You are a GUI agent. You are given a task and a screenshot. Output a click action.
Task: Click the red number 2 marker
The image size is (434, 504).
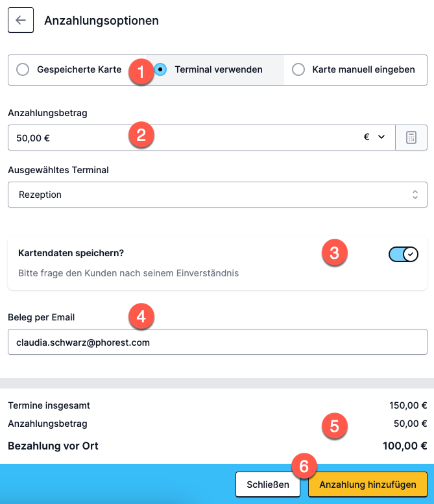click(141, 135)
